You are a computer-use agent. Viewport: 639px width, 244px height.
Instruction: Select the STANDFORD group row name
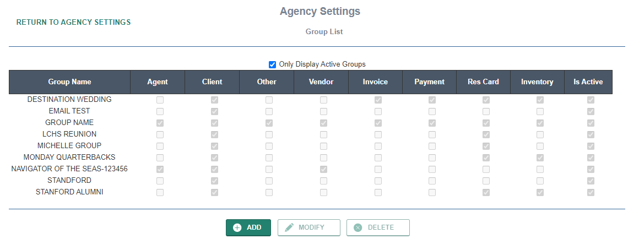[x=69, y=181]
